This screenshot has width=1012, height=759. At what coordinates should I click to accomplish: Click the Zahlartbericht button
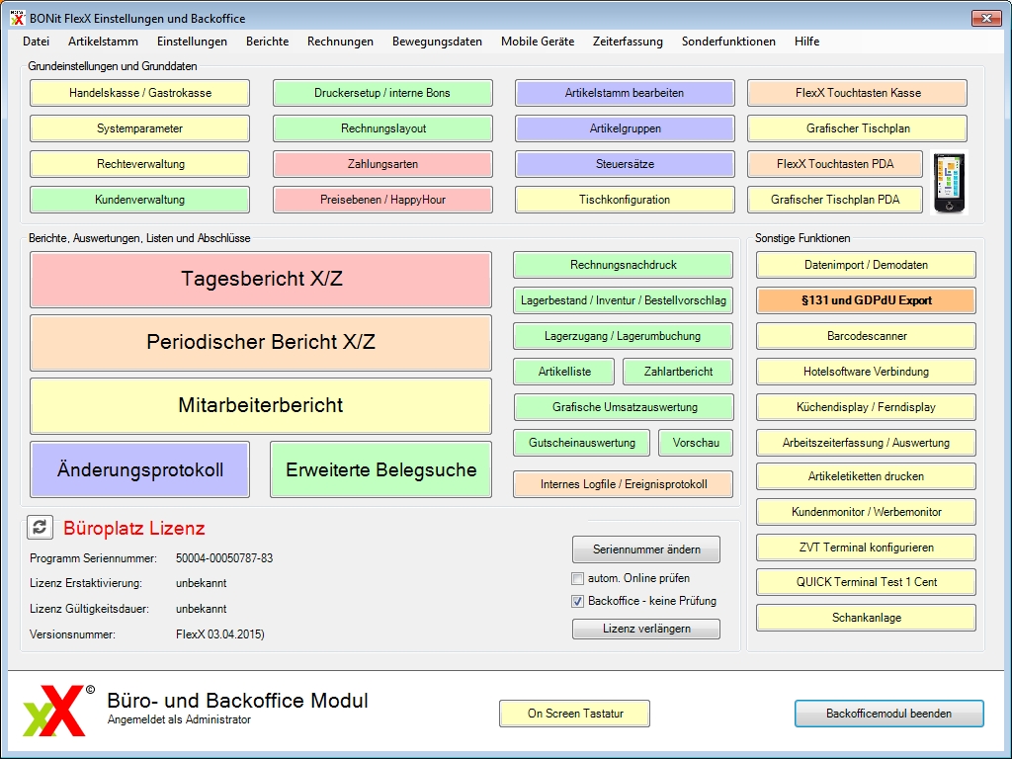678,372
